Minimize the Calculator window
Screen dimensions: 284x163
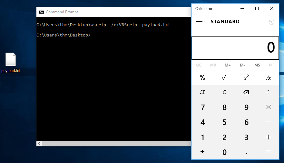(x=242, y=8)
